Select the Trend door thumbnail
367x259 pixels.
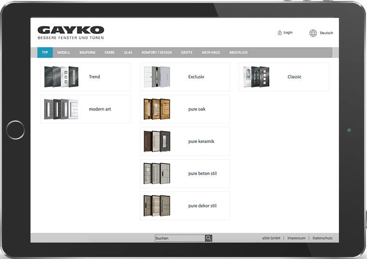(x=61, y=77)
